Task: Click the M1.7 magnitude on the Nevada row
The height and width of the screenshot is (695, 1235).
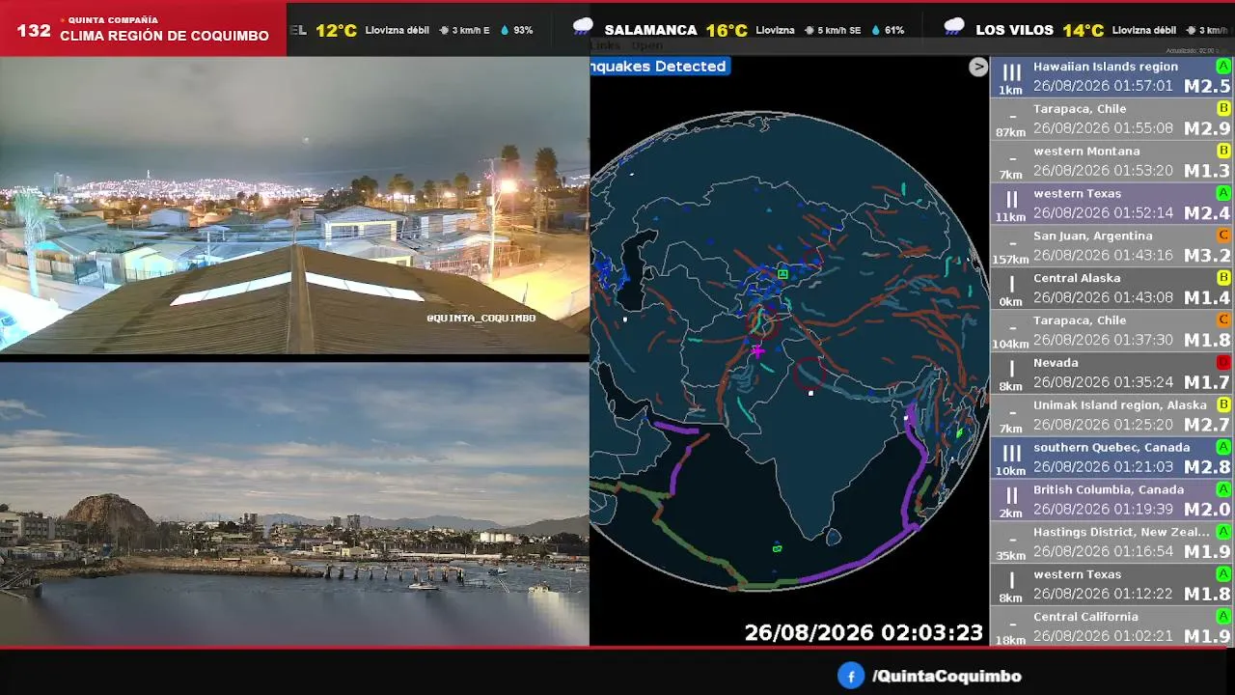Action: pyautogui.click(x=1207, y=382)
